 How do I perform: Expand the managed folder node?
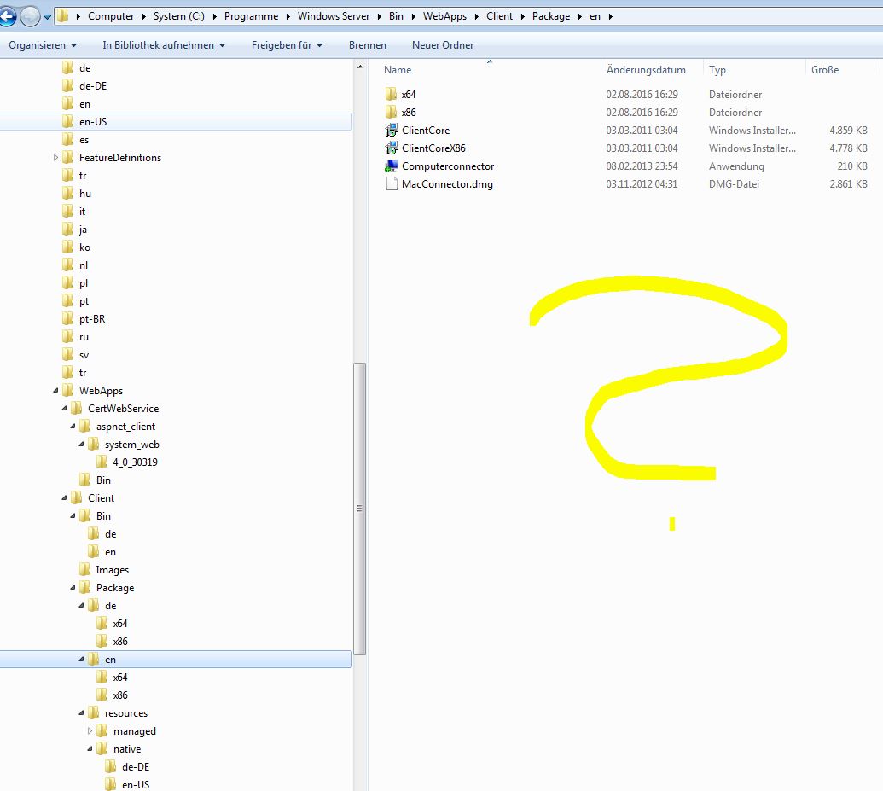coord(90,731)
